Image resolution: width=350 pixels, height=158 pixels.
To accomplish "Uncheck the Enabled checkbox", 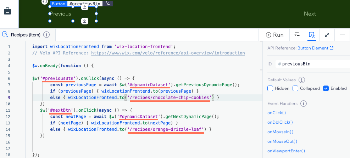I will [326, 88].
